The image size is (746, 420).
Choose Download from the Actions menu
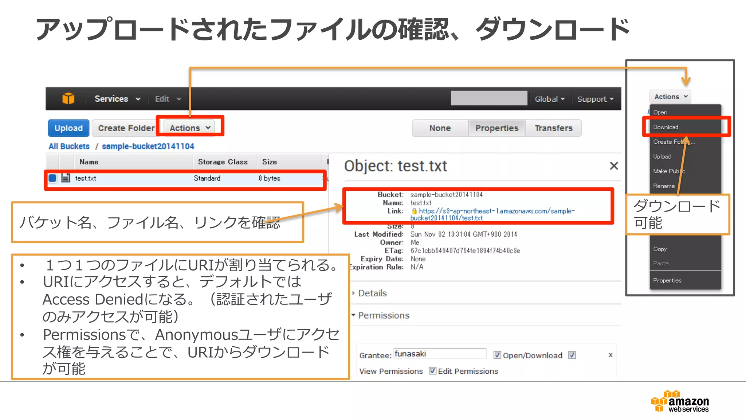pyautogui.click(x=685, y=127)
